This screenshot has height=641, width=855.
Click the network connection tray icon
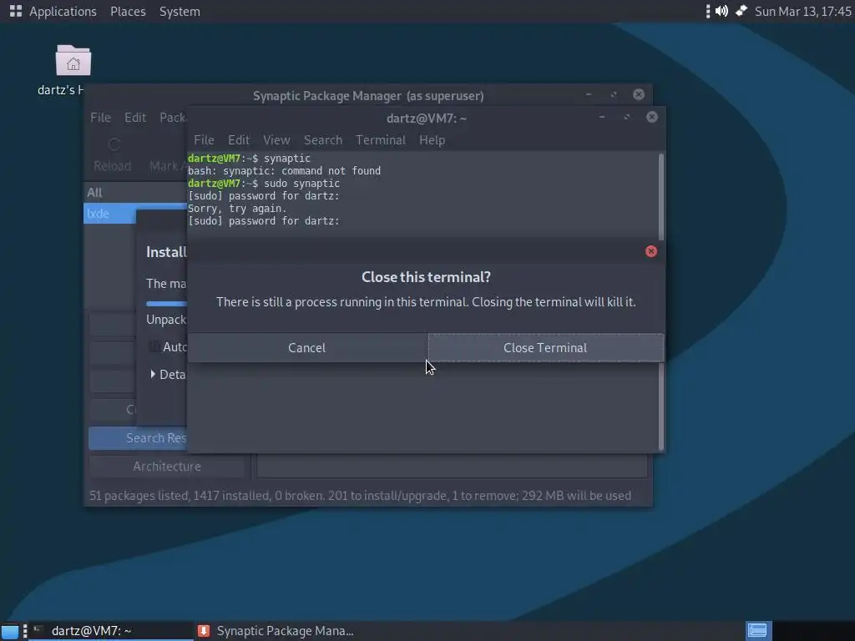point(741,11)
